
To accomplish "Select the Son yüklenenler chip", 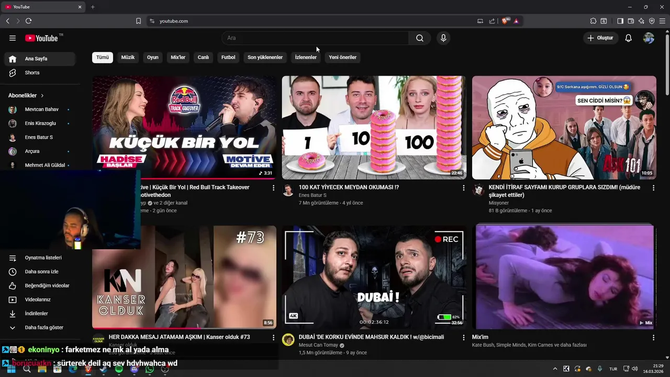I will click(265, 58).
